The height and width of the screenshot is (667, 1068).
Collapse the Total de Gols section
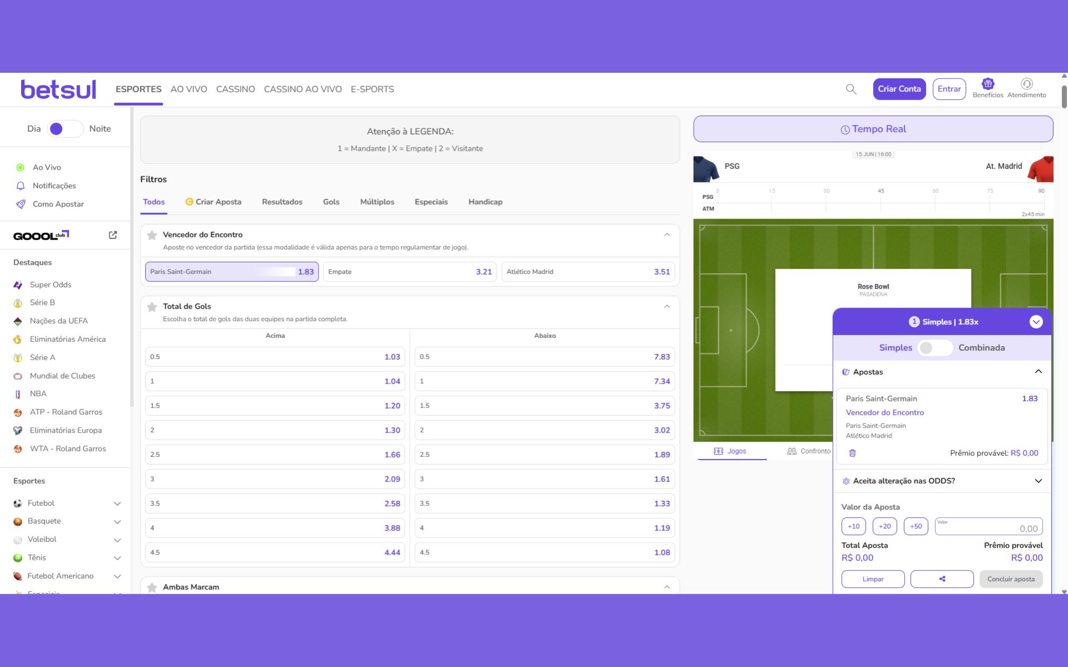click(666, 306)
